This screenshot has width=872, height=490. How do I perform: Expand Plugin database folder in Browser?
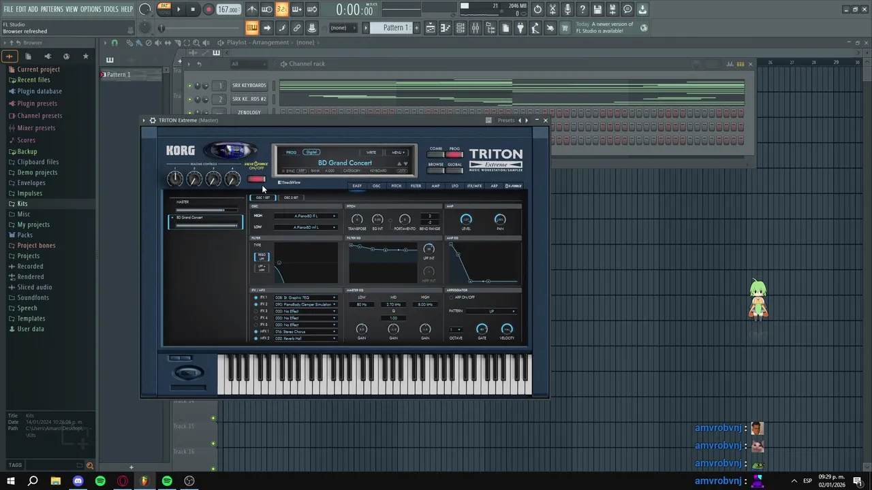click(40, 91)
